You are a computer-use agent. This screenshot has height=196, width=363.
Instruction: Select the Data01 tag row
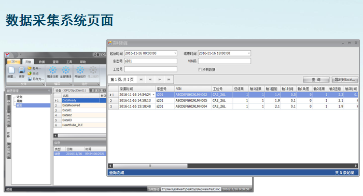point(80,110)
